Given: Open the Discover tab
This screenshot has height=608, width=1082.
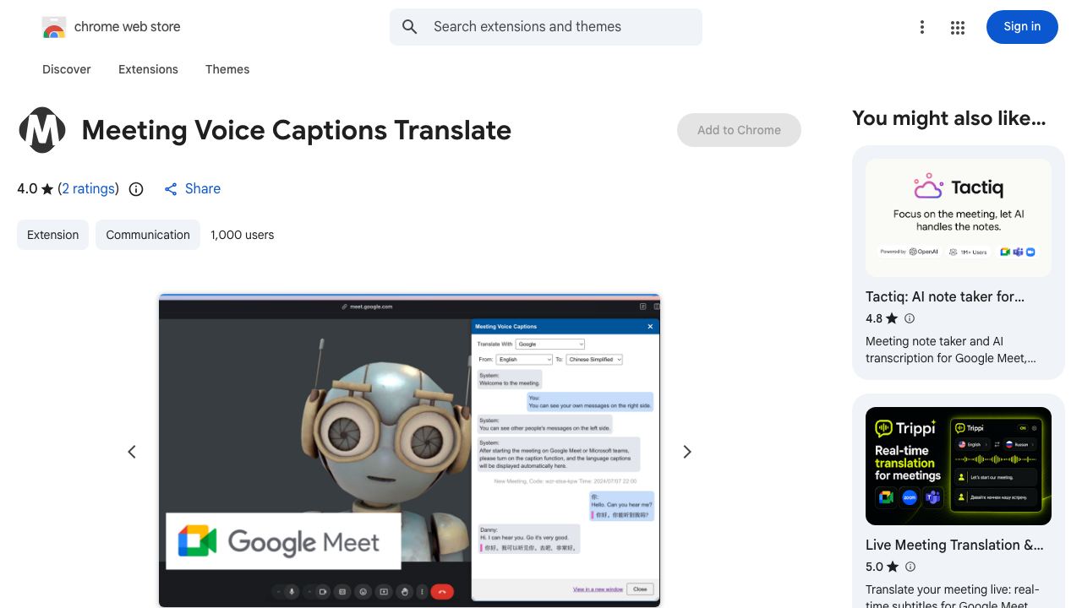Looking at the screenshot, I should [x=67, y=69].
